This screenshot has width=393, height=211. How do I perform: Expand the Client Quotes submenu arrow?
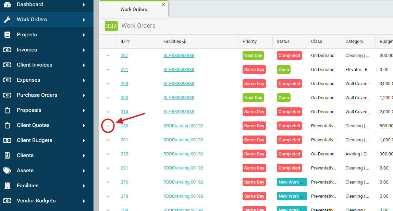[84, 125]
